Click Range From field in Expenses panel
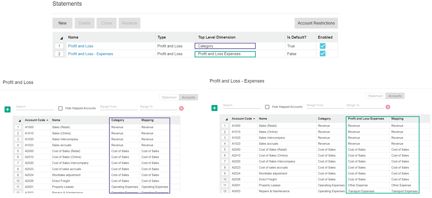Viewport: 432px width, 198px height. point(325,105)
